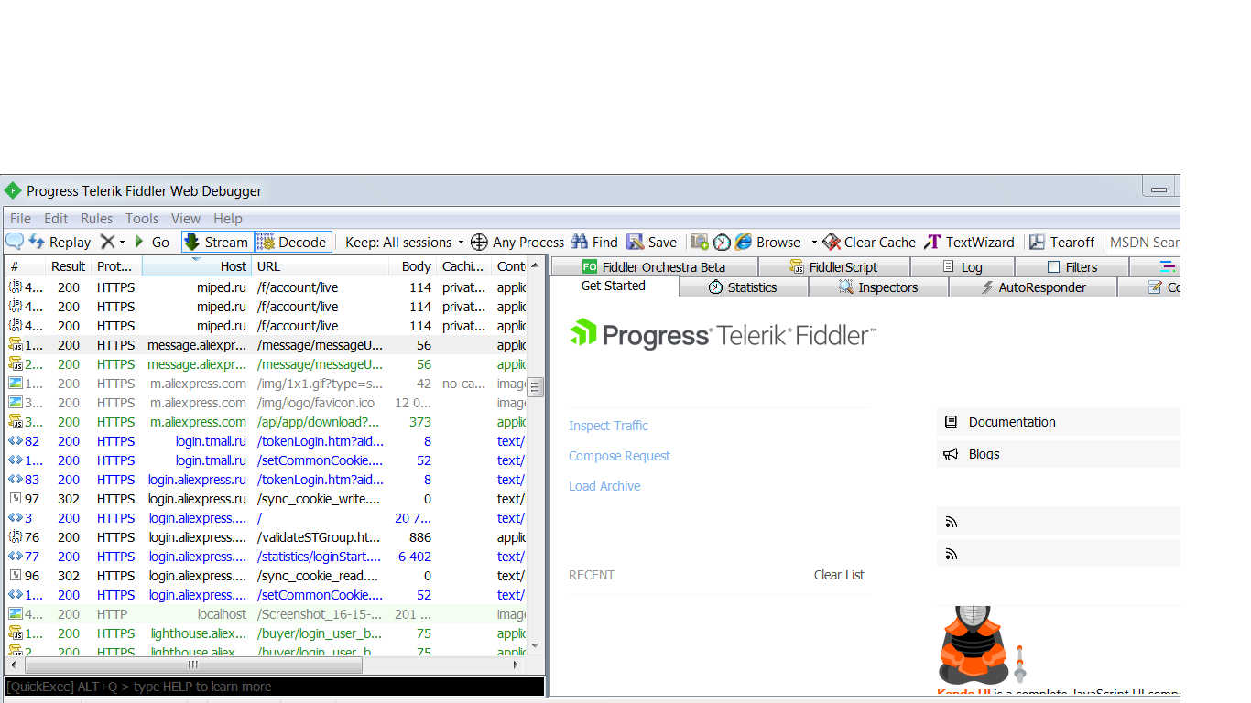1251x703 pixels.
Task: Click the QuickExec command box
Action: pos(275,687)
